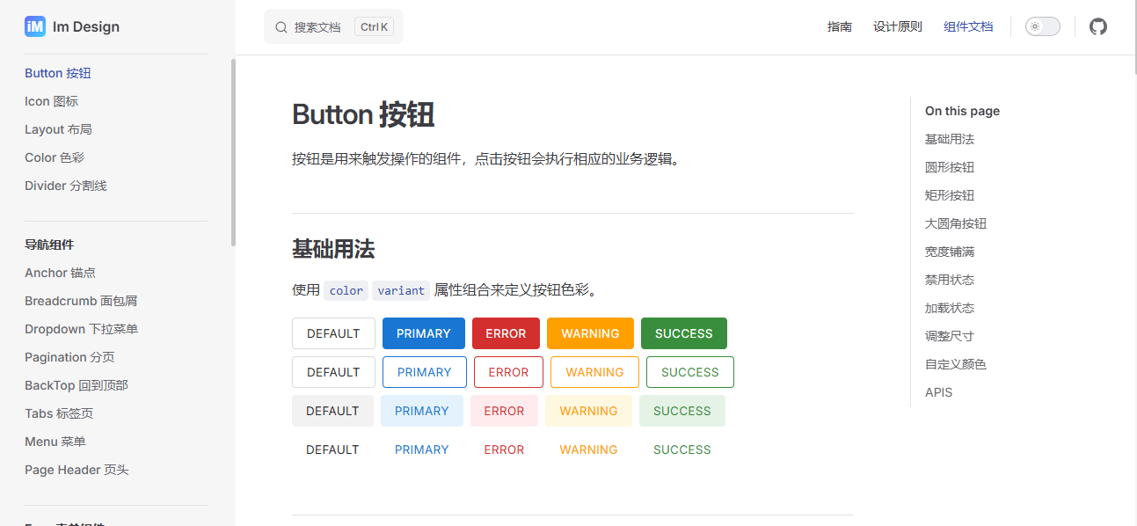Click the text-only ERROR button
Image resolution: width=1137 pixels, height=526 pixels.
coord(504,449)
